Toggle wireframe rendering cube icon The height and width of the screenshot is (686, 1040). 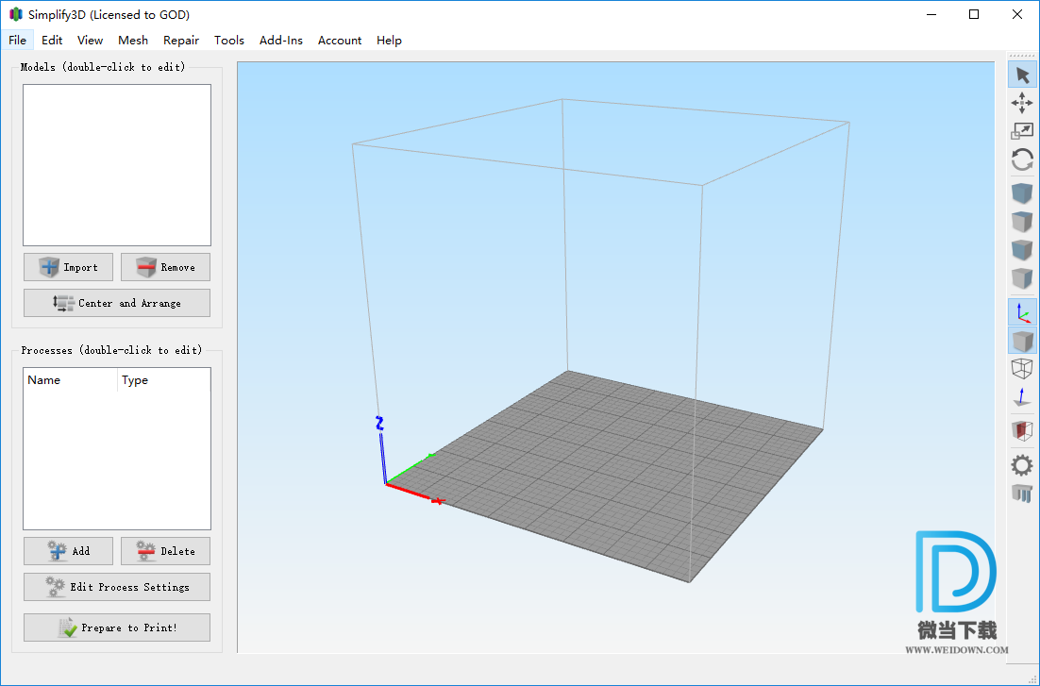click(x=1022, y=369)
